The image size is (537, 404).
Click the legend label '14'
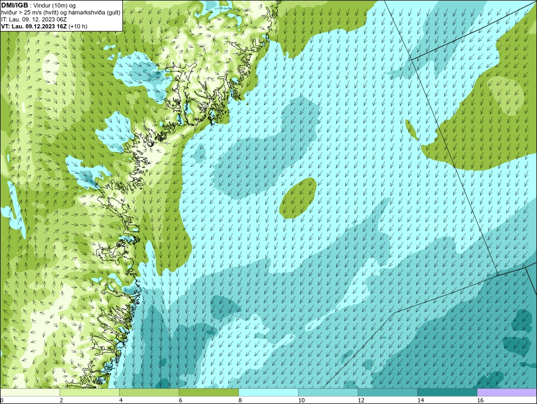(420, 400)
